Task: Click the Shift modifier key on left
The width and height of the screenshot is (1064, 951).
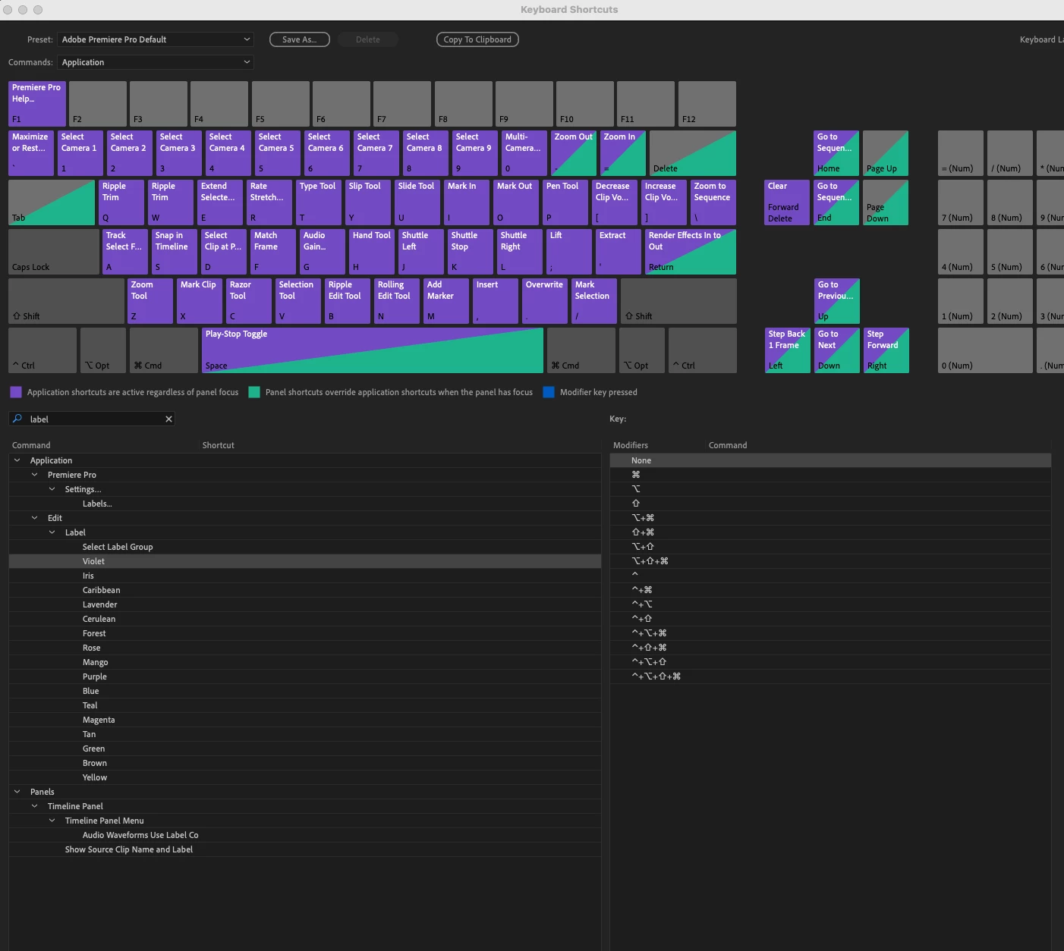Action: [x=66, y=301]
